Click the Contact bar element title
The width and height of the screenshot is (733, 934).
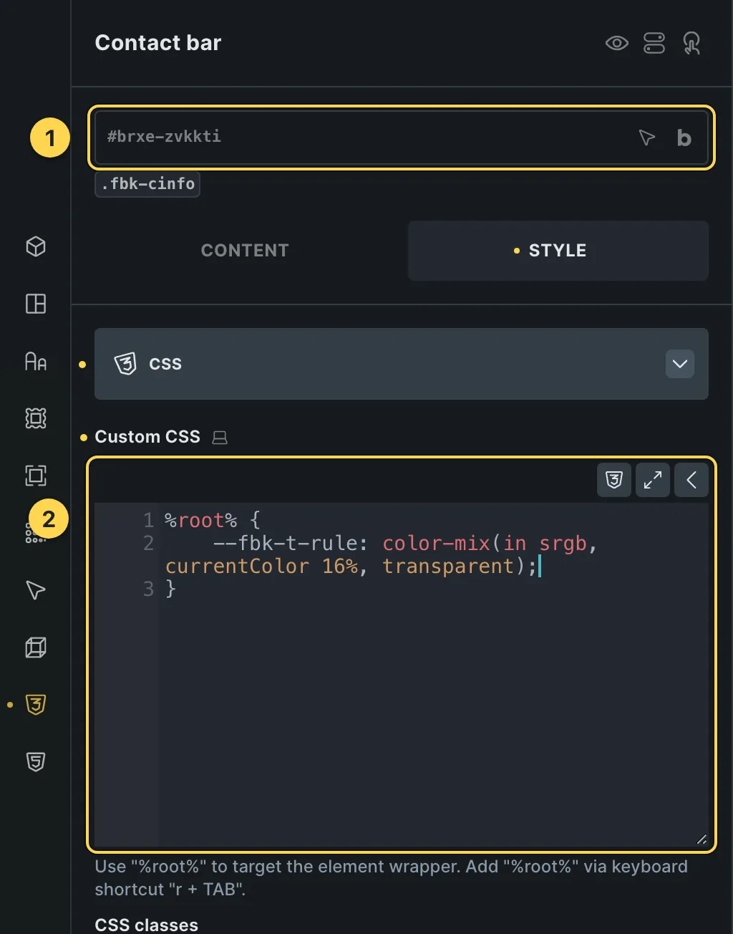158,43
